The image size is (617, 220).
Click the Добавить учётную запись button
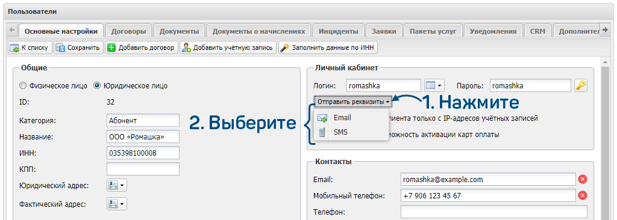tap(228, 48)
